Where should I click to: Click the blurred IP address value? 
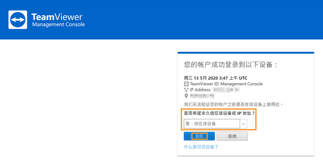pos(226,90)
